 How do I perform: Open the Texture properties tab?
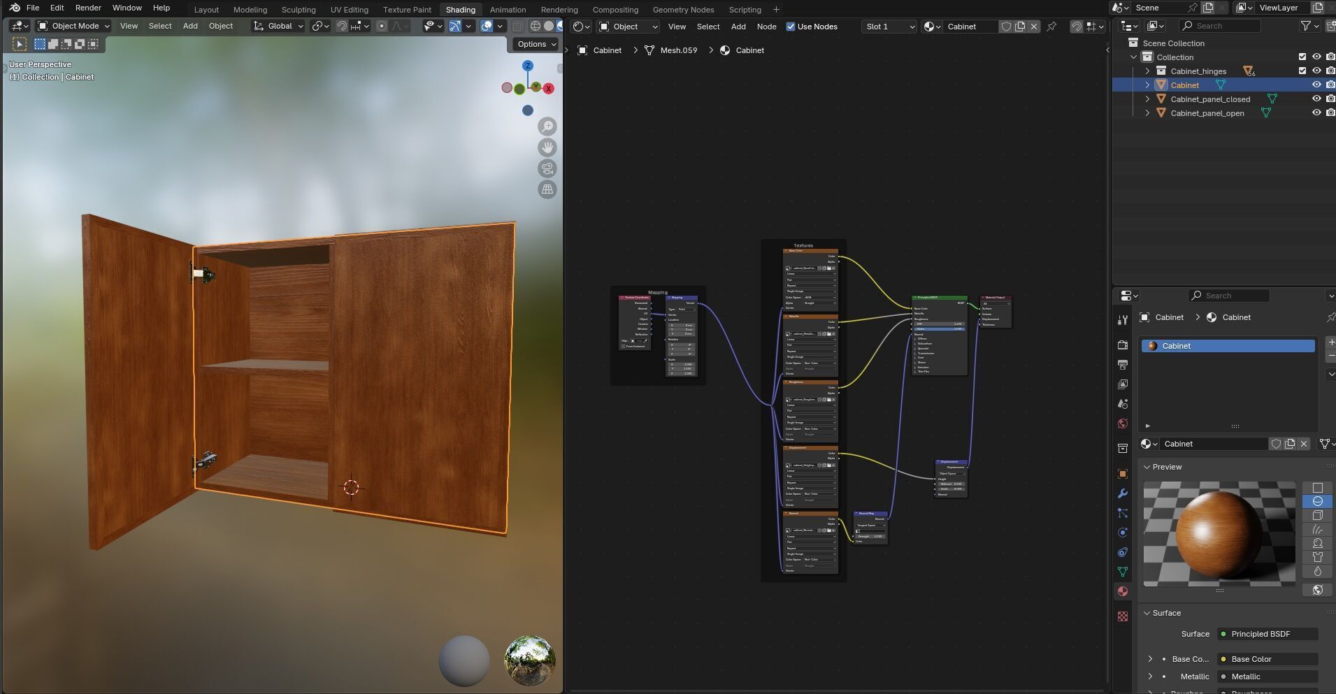pyautogui.click(x=1123, y=616)
